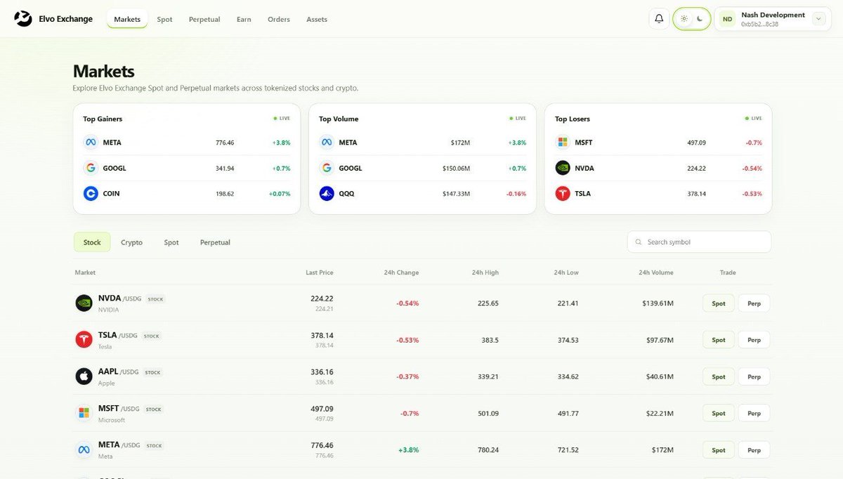Viewport: 843px width, 479px height.
Task: Click the Market column header
Action: point(85,273)
